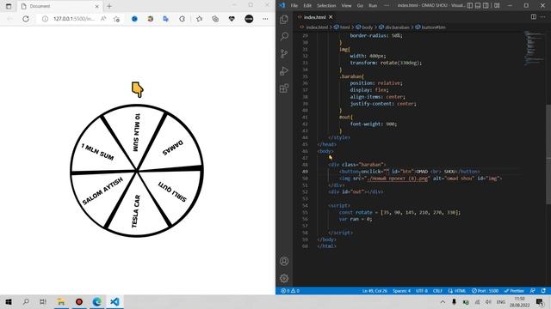
Task: Close the index.html editor tab
Action: point(331,17)
